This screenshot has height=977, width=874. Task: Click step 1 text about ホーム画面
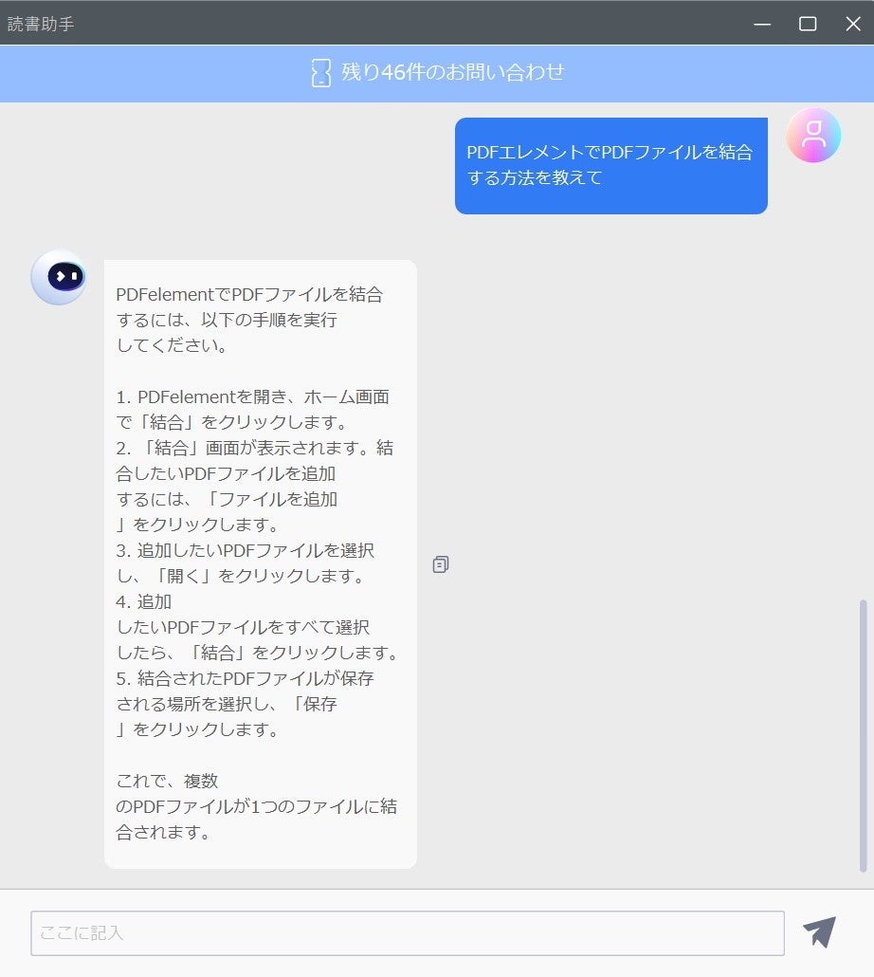click(253, 410)
